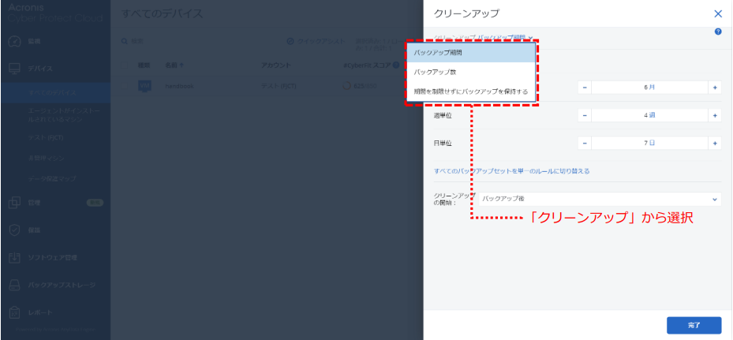
Task: Decrease the 4 週 weekly retention value
Action: (585, 115)
